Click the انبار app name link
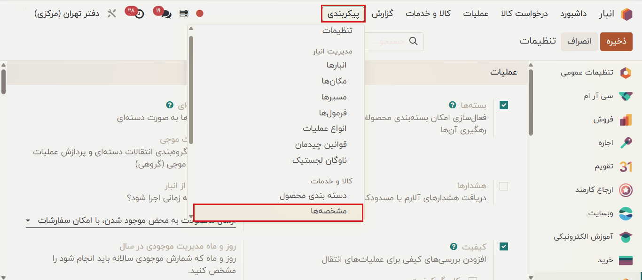Viewport: 642px width, 280px height. pos(606,14)
